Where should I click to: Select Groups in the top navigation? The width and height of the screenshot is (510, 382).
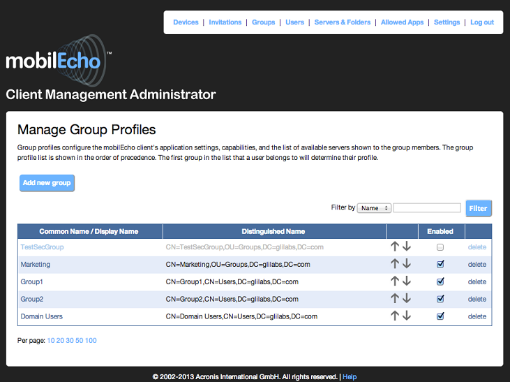pyautogui.click(x=264, y=22)
